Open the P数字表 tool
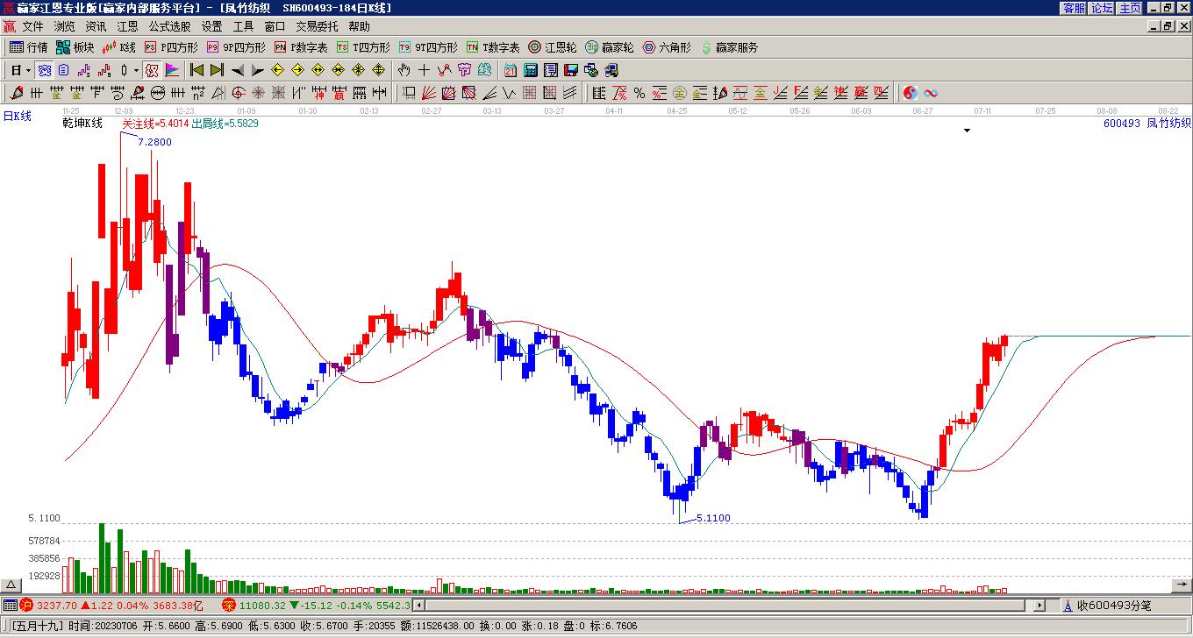 (301, 47)
